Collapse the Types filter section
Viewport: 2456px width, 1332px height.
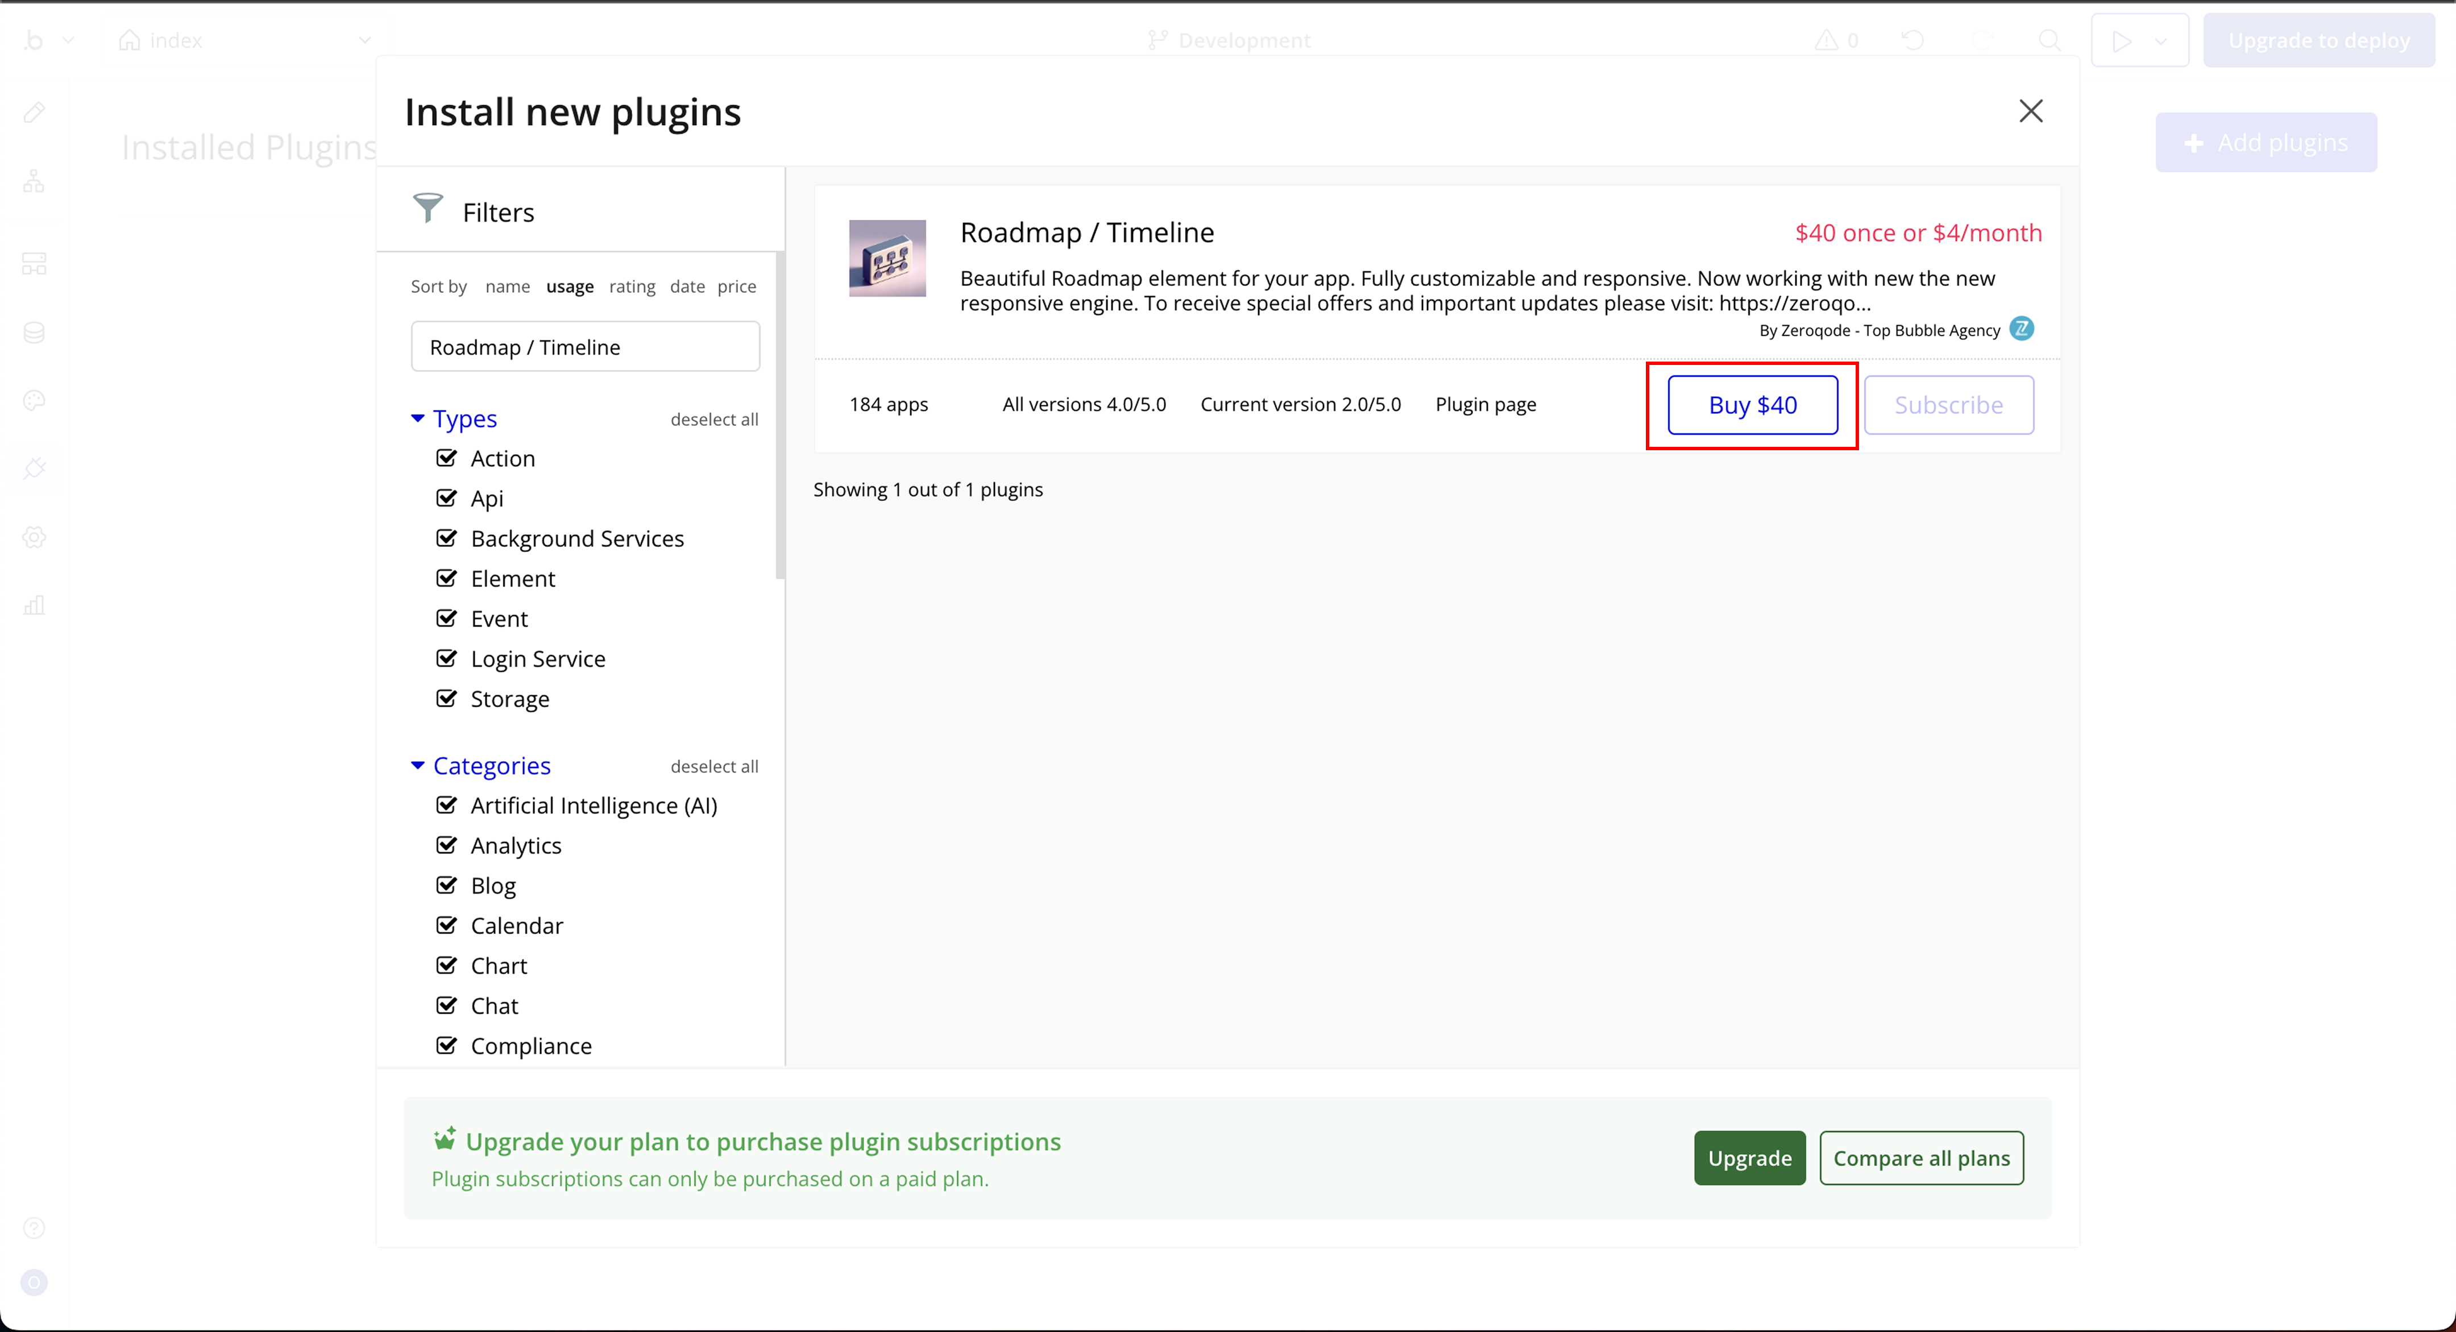(x=418, y=418)
